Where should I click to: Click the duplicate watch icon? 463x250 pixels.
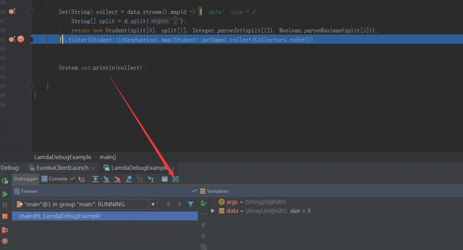(x=203, y=246)
